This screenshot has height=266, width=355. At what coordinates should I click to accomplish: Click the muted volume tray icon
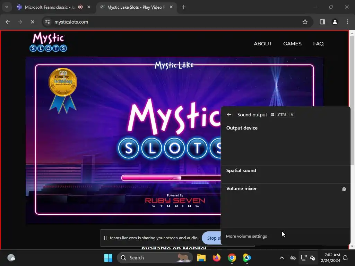[313, 258]
